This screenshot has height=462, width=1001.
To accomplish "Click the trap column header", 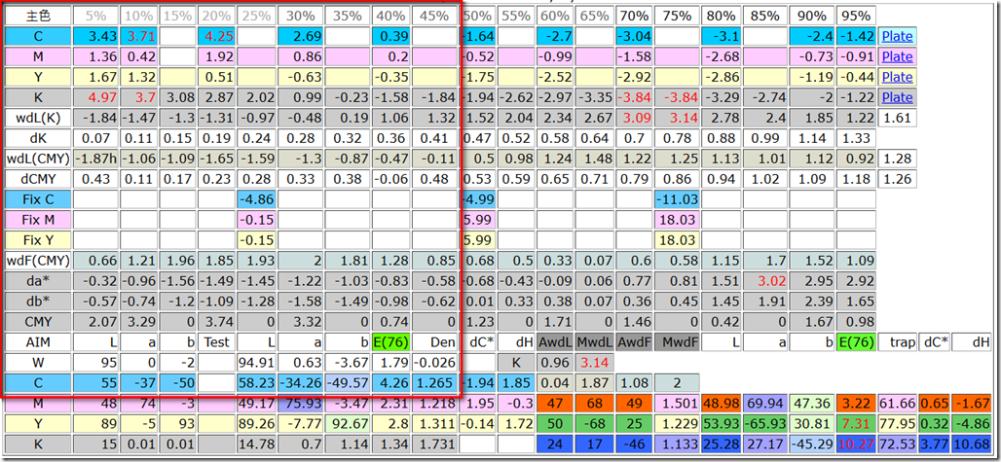I will 897,342.
